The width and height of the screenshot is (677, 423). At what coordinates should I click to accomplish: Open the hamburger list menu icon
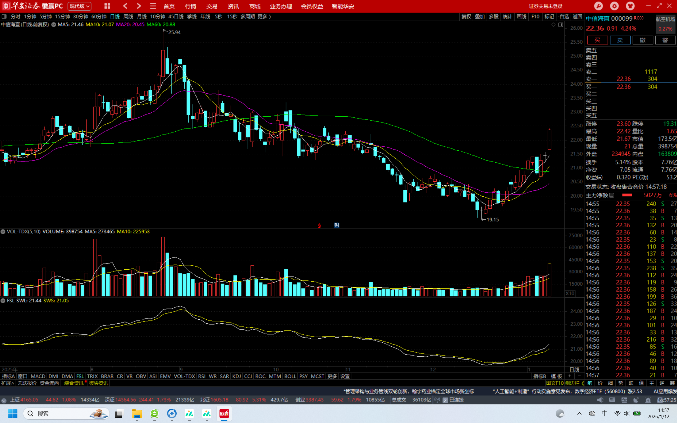coord(153,6)
